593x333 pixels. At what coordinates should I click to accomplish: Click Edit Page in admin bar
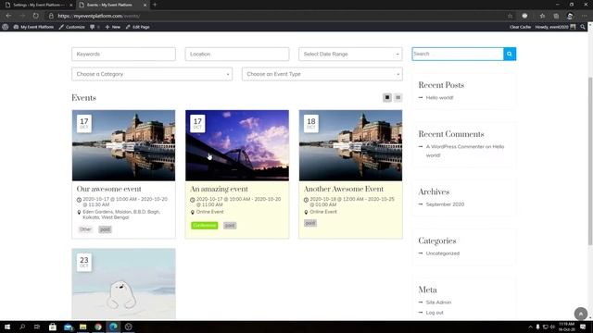click(138, 27)
